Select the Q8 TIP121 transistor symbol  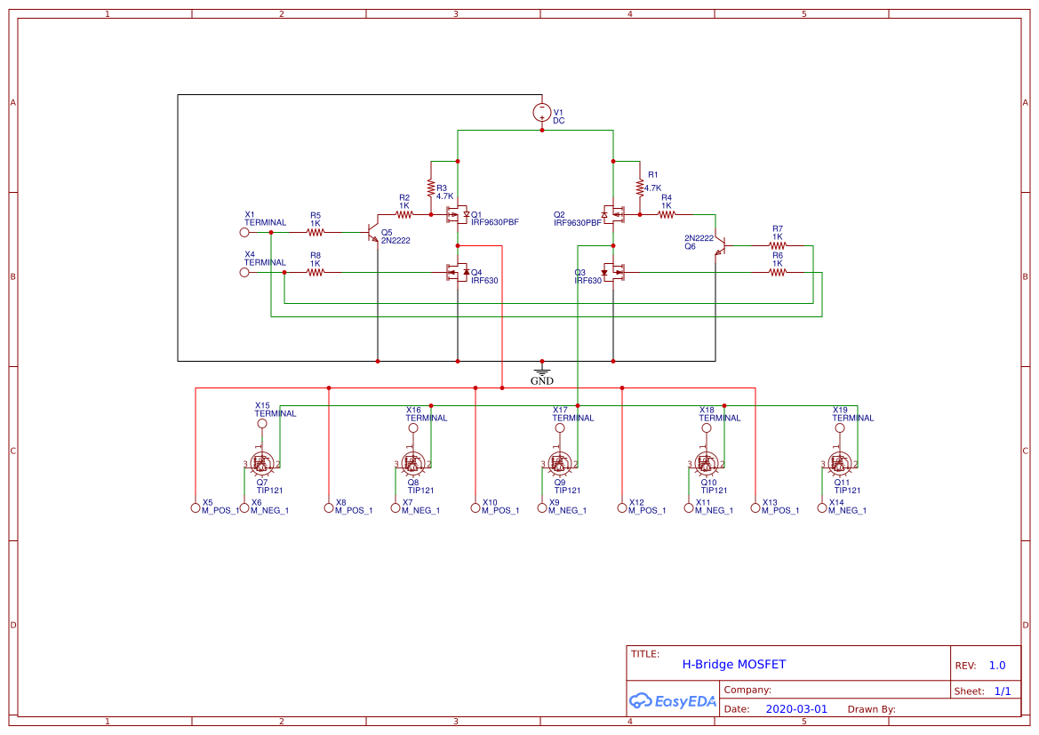click(x=413, y=463)
